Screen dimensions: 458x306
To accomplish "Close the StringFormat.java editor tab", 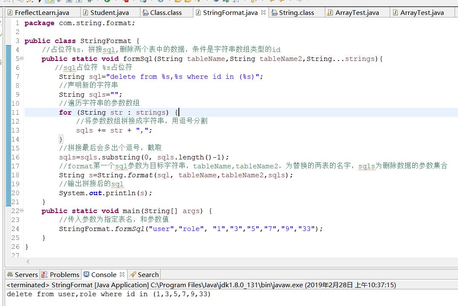I will [x=263, y=13].
